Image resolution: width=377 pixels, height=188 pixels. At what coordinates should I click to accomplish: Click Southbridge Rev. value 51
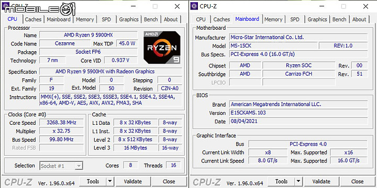click(x=359, y=74)
